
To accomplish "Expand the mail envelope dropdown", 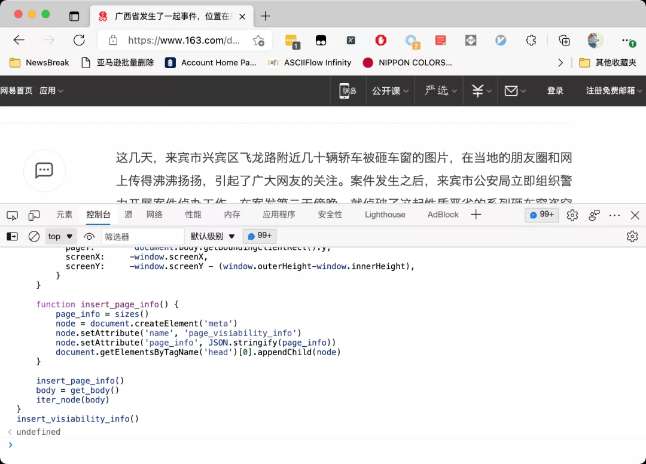I will [515, 90].
